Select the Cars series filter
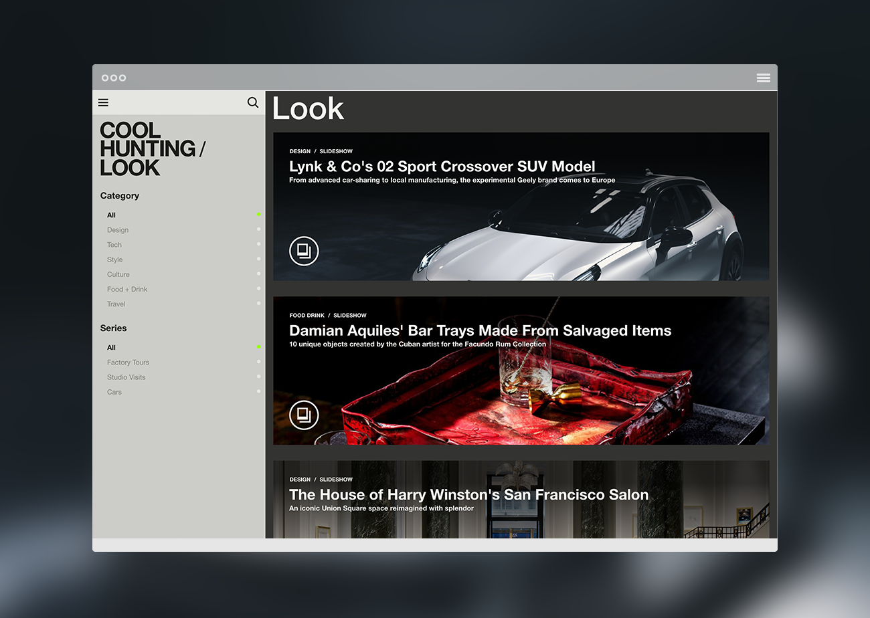 click(114, 392)
